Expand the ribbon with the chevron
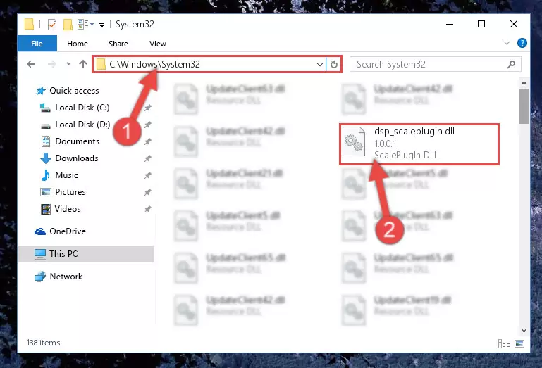Image resolution: width=542 pixels, height=368 pixels. (x=506, y=43)
